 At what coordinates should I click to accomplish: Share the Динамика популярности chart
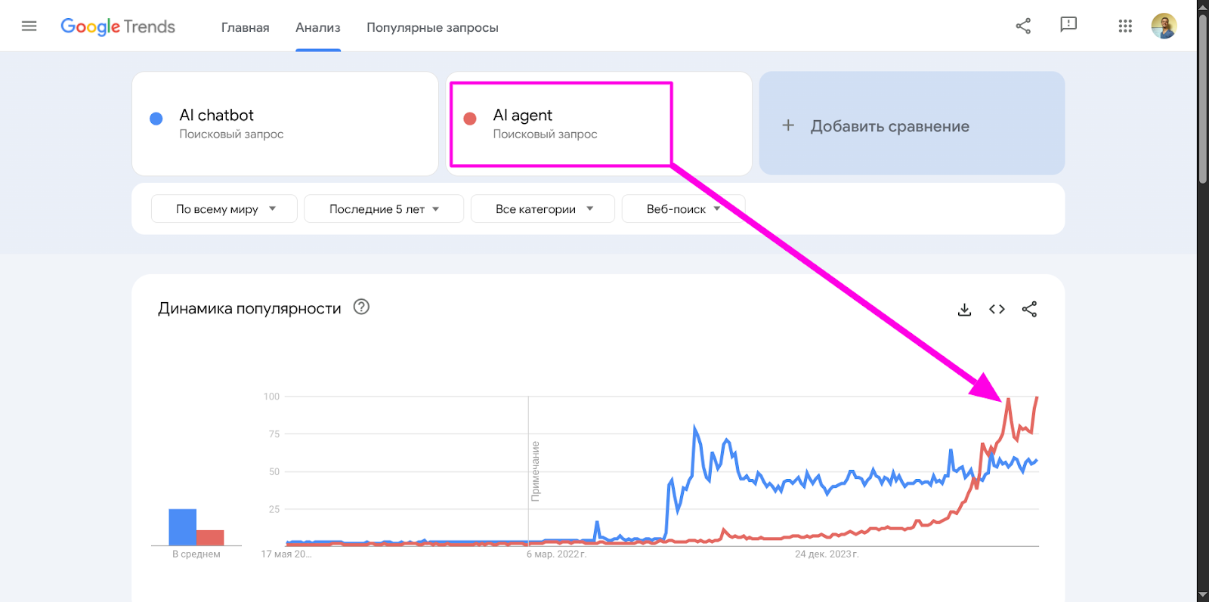[1030, 309]
